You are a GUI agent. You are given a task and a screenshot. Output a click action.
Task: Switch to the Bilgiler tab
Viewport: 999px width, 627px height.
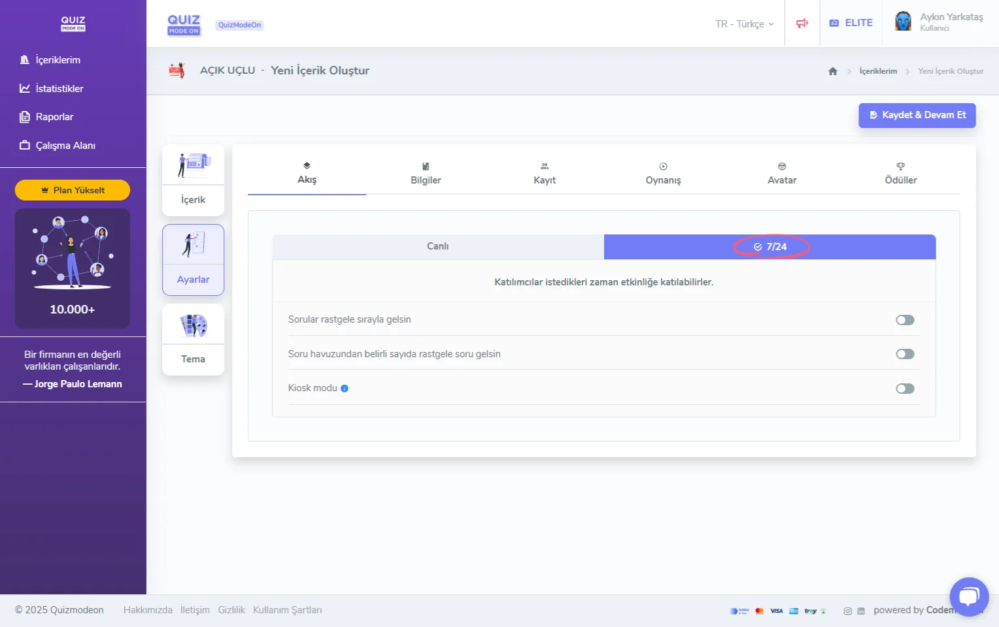(x=426, y=174)
